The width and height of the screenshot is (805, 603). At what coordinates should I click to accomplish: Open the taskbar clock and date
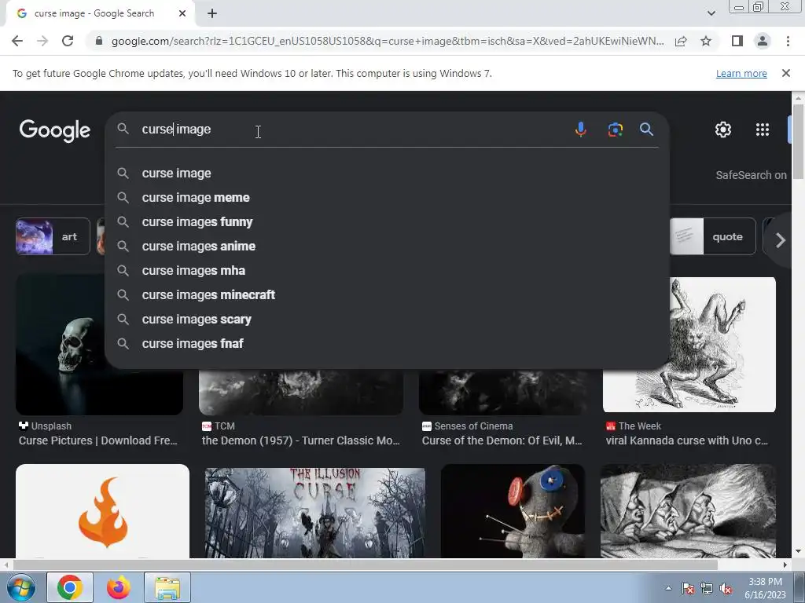coord(765,588)
